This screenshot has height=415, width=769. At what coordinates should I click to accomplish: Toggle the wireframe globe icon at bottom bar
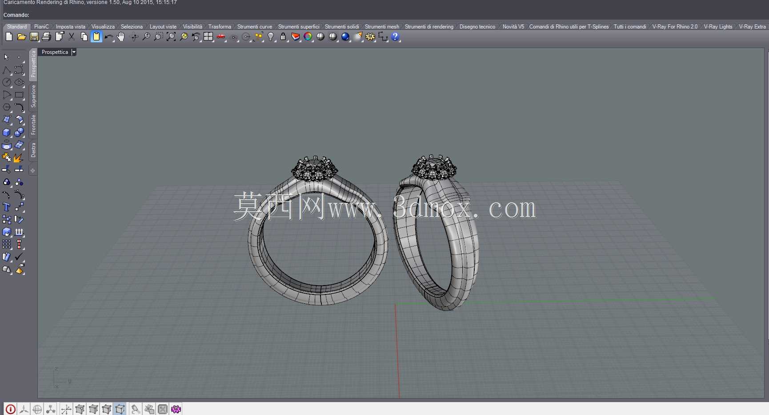pyautogui.click(x=37, y=409)
